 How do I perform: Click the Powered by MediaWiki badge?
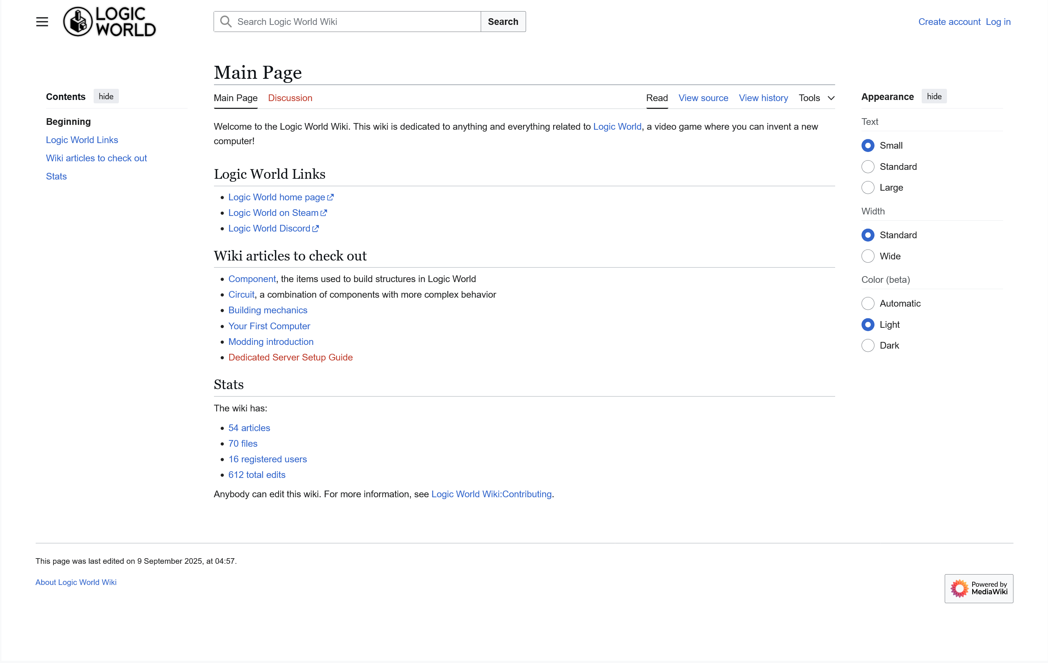click(979, 588)
